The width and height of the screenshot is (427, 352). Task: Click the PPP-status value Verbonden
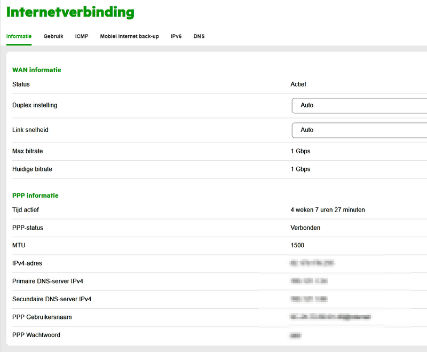coord(305,228)
